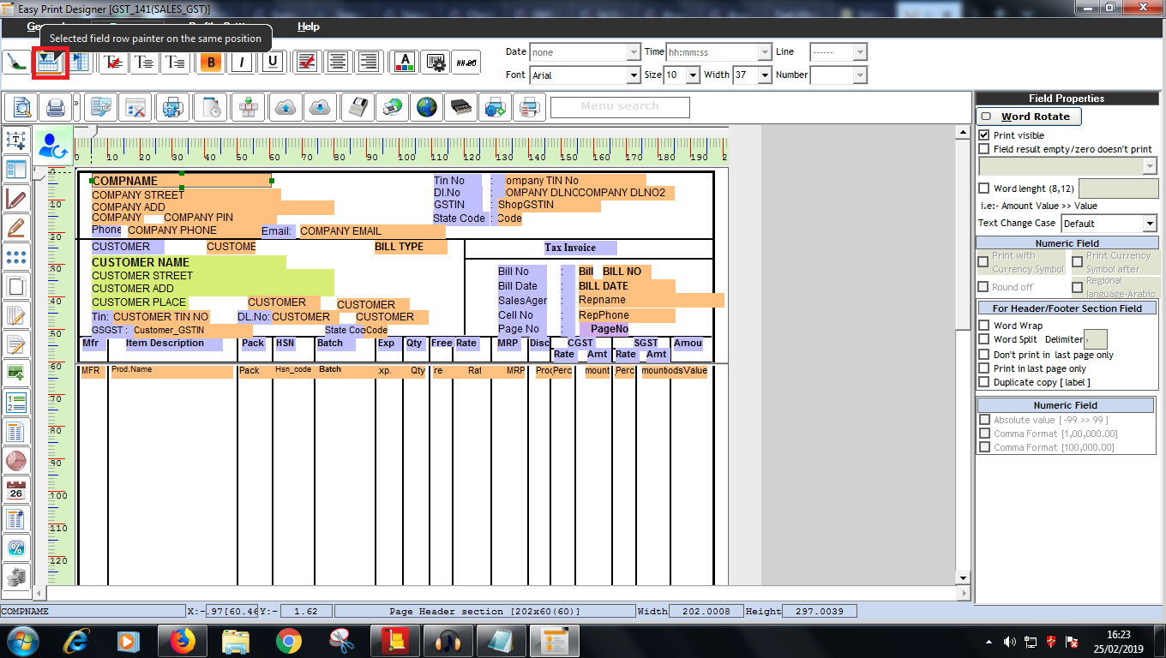
Task: Open Google Chrome from the taskbar
Action: (x=289, y=641)
